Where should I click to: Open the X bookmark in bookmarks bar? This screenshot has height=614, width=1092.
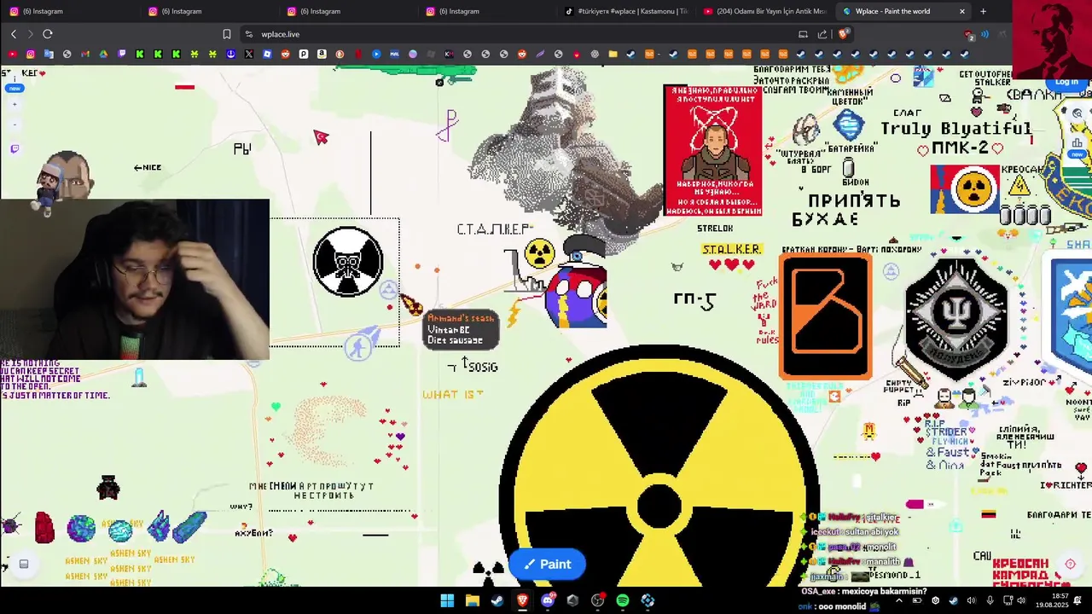(249, 54)
